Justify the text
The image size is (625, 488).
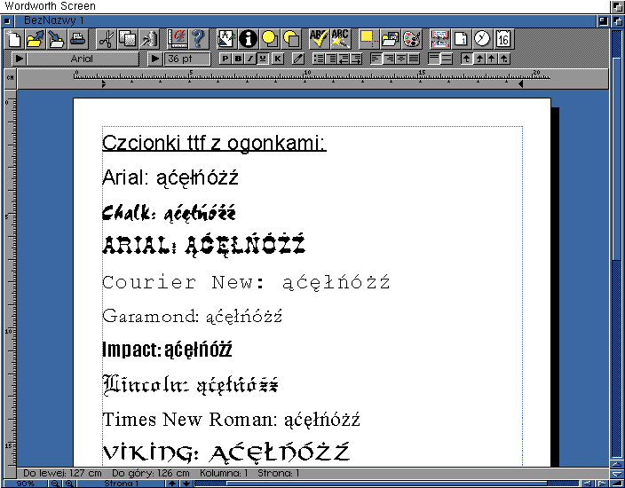[414, 59]
